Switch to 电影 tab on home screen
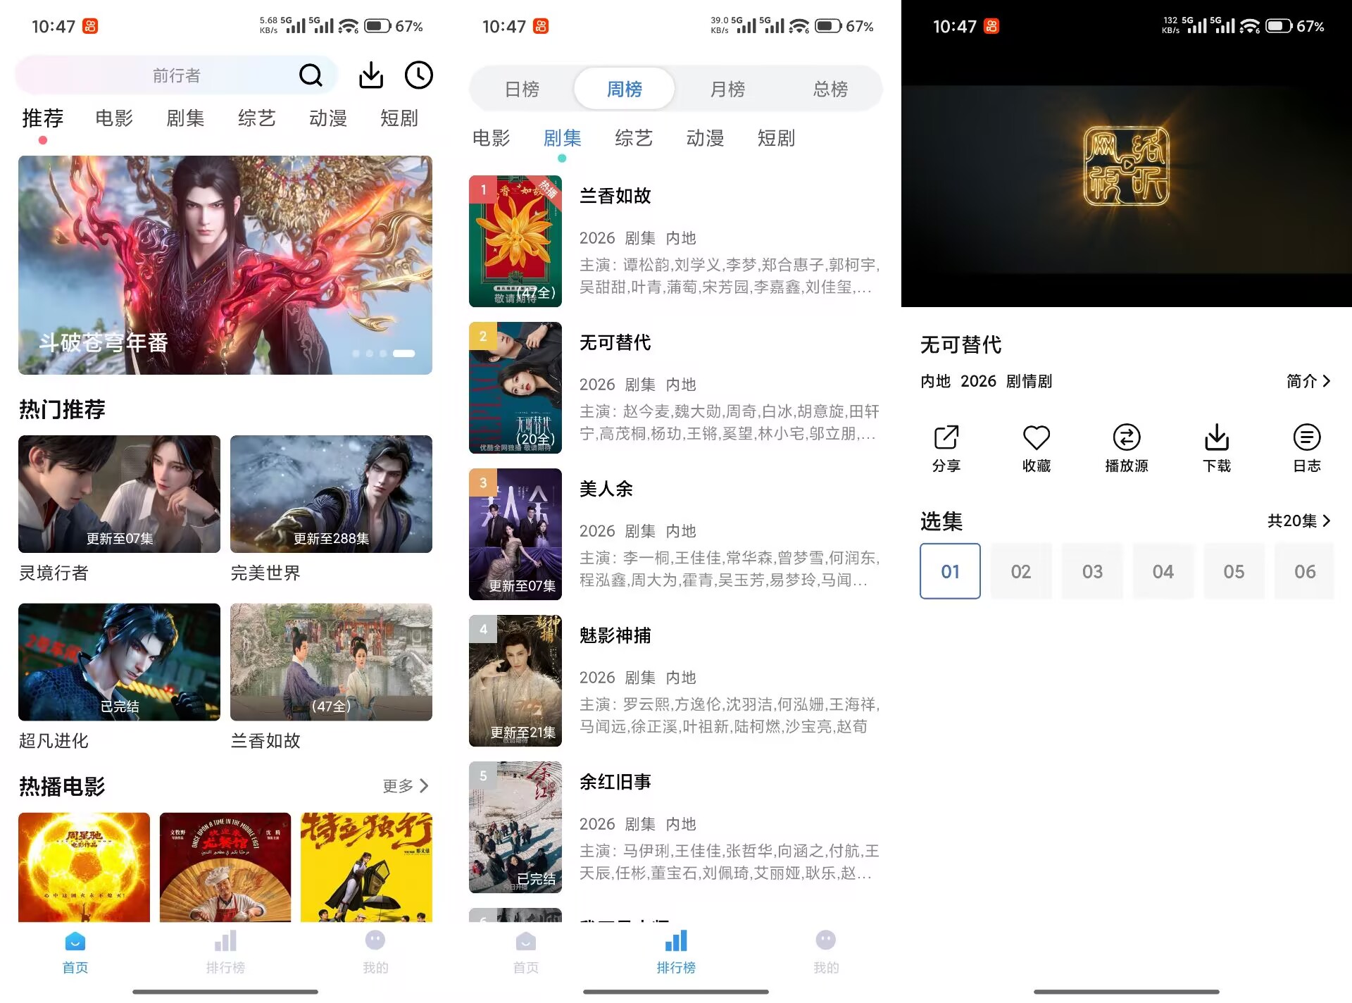The width and height of the screenshot is (1352, 1003). tap(114, 118)
